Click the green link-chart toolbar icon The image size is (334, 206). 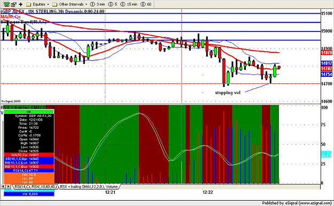coord(6,4)
